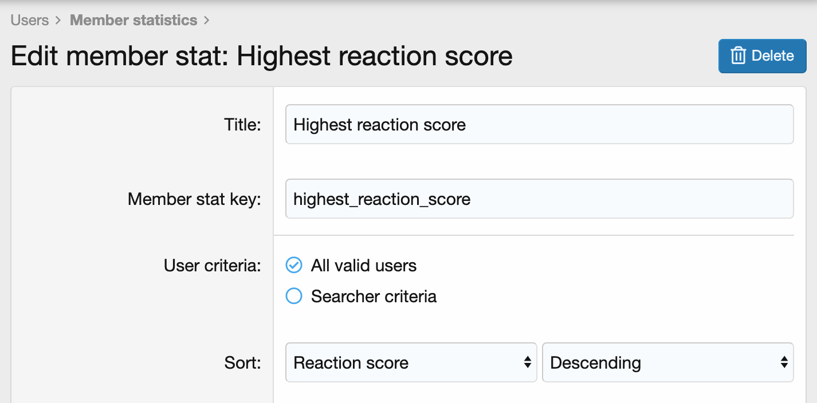The image size is (817, 403).
Task: Click the up-down arrows on Descending select
Action: tap(784, 362)
